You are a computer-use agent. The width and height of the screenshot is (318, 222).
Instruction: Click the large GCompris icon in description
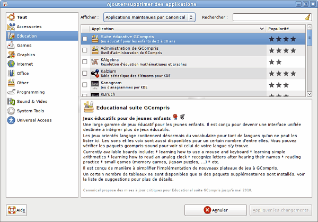point(89,107)
